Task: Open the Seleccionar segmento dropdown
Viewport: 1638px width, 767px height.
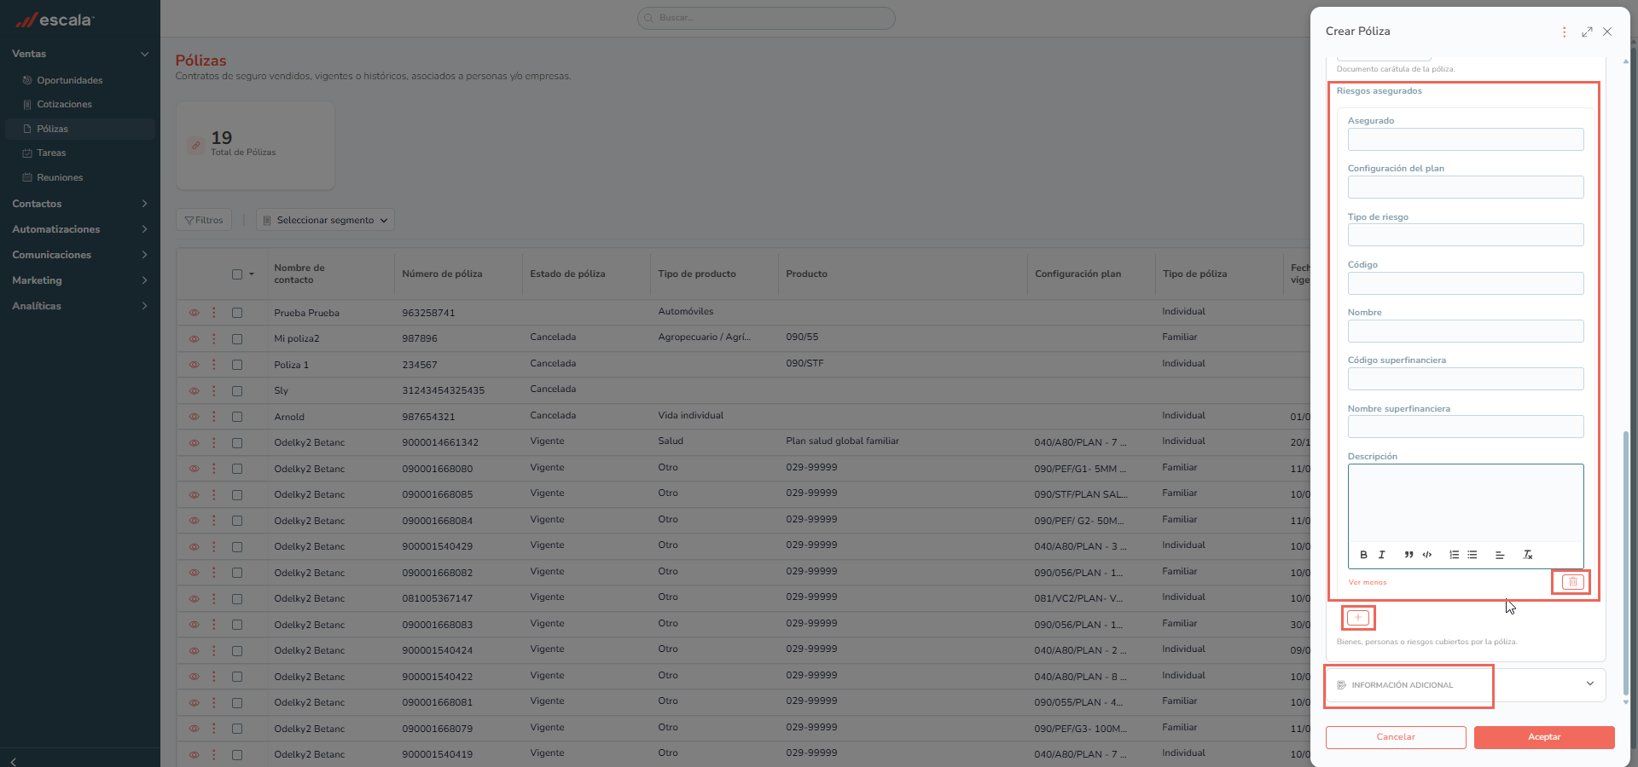Action: coord(325,220)
